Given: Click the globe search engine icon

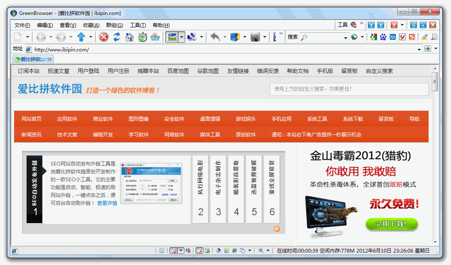Looking at the screenshot, I should pos(354,37).
